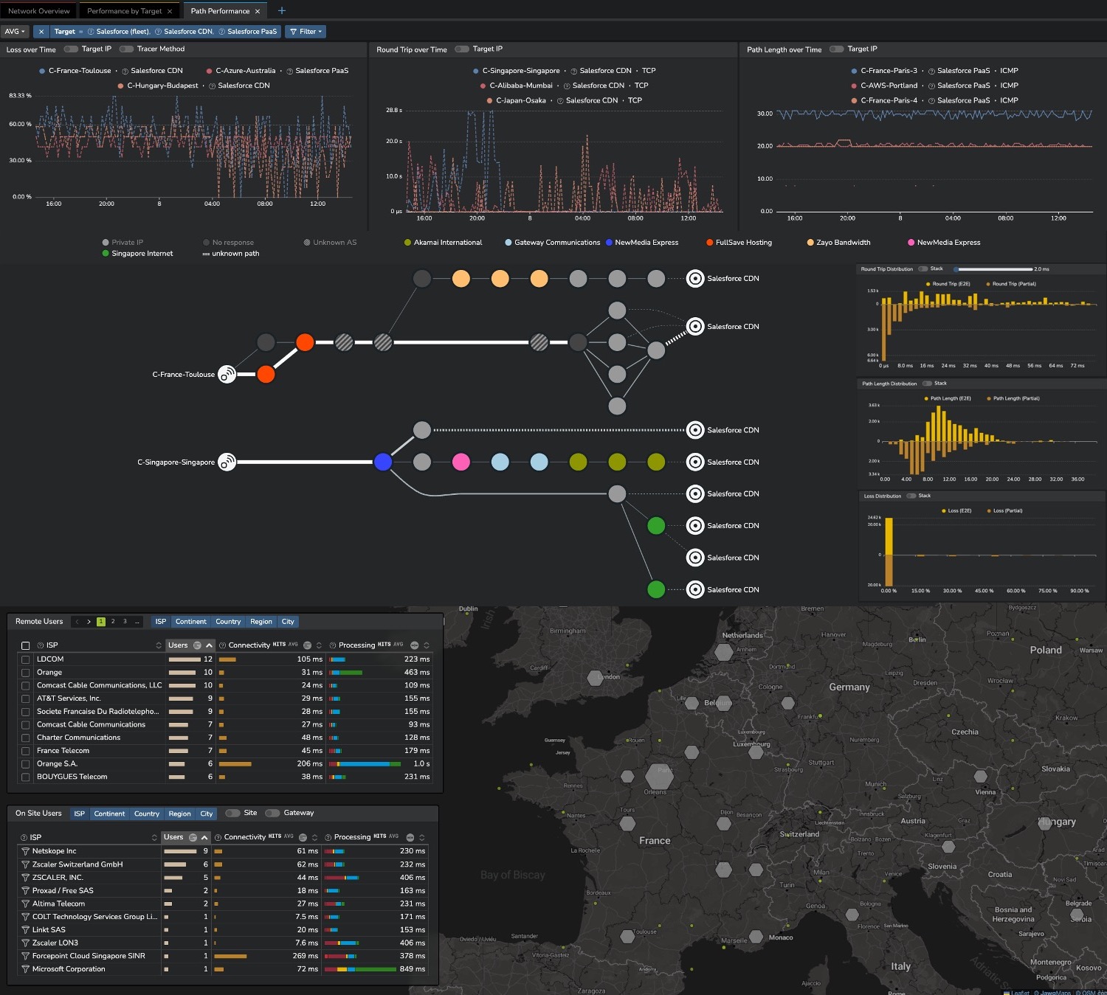Click the C-France-Toulouse source agent icon
This screenshot has width=1107, height=995.
(227, 375)
